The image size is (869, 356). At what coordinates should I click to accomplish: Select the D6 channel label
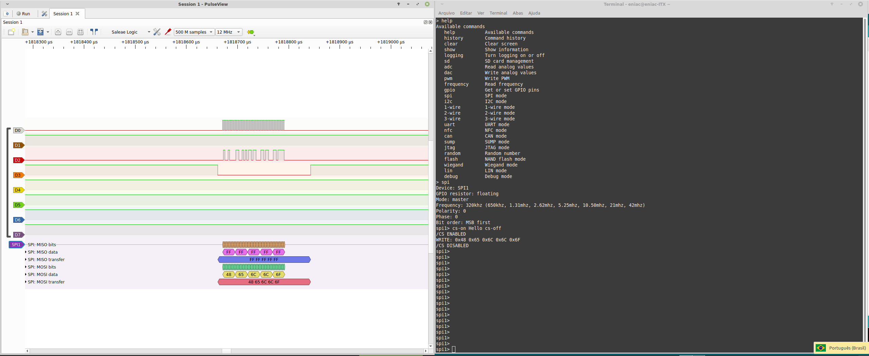coord(18,220)
